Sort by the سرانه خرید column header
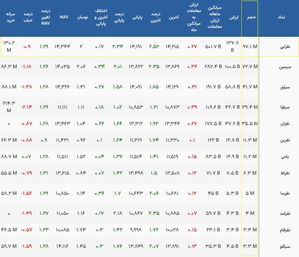The image size is (299, 257). click(x=10, y=17)
